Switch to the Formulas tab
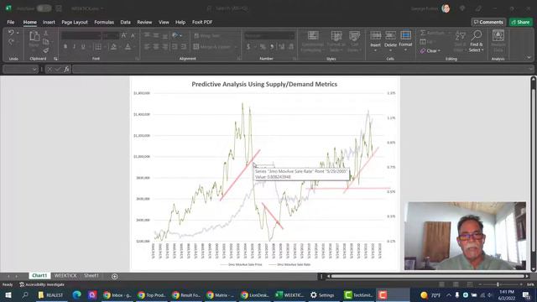Image resolution: width=537 pixels, height=302 pixels. [104, 23]
